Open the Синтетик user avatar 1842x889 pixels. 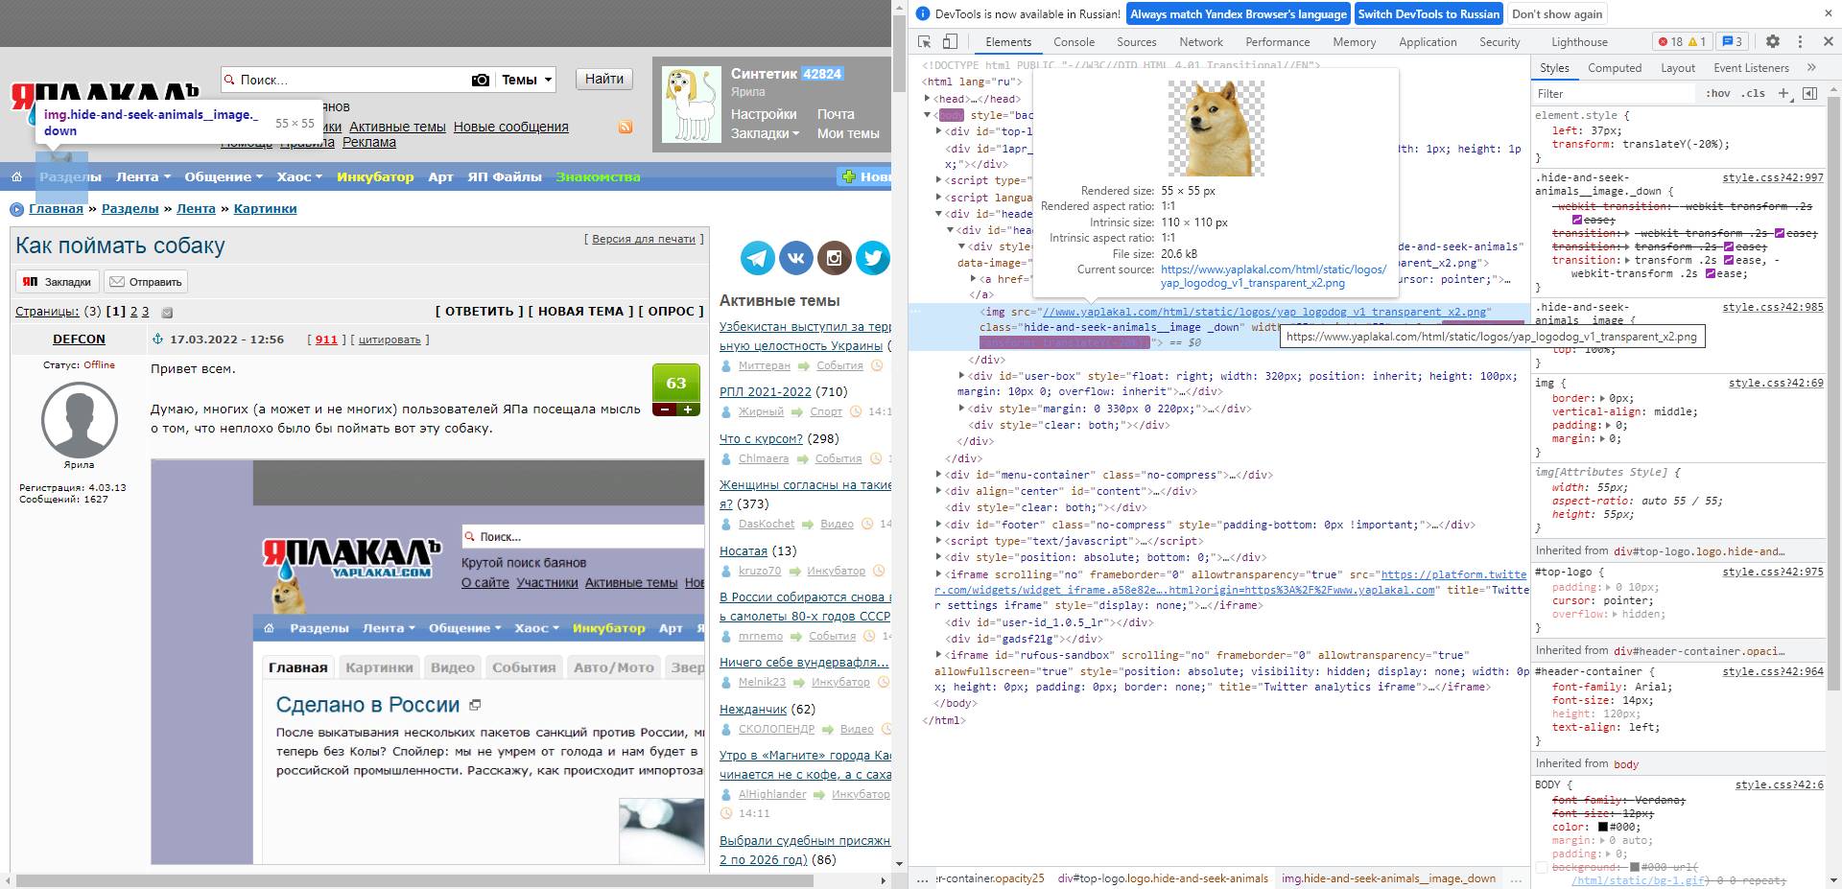[692, 105]
